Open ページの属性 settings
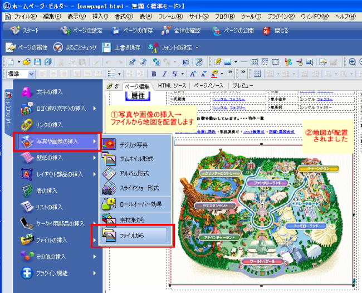This screenshot has width=362, height=293. [x=27, y=47]
